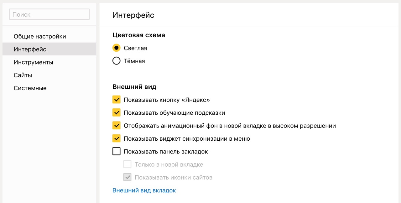Switch to the Системные settings section
The image size is (401, 203).
pos(30,88)
